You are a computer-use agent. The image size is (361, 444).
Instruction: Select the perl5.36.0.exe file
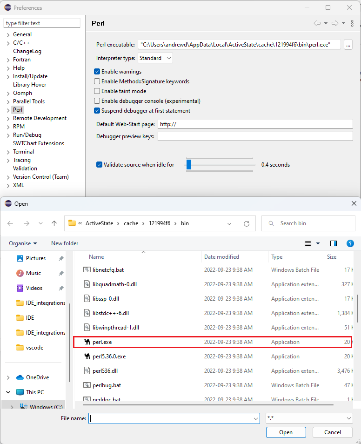(x=109, y=357)
